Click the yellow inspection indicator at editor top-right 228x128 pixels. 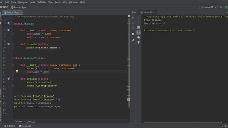tap(129, 16)
